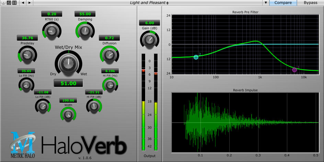Viewport: 324px width, 162px height.
Task: Click the magenta high filter node
Action: (294, 70)
